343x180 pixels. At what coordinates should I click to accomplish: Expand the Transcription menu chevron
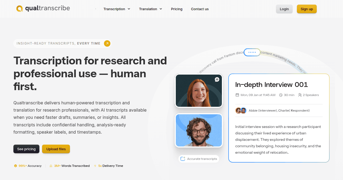click(x=129, y=9)
